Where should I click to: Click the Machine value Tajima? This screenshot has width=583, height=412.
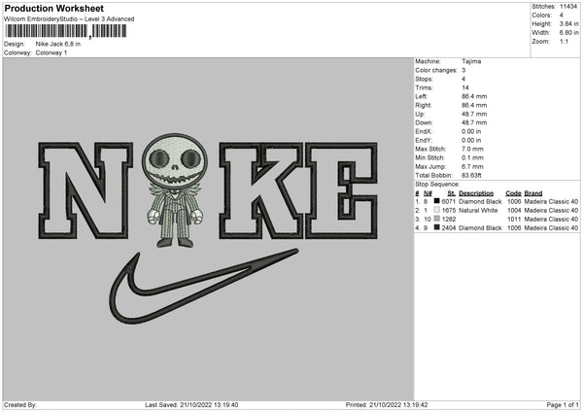coord(471,61)
